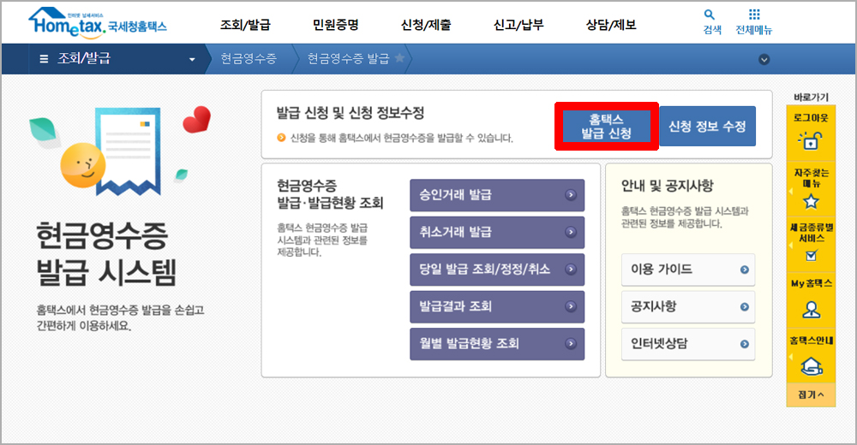Click arrow icon on 발급결과 조회
The image size is (857, 445).
pos(571,306)
